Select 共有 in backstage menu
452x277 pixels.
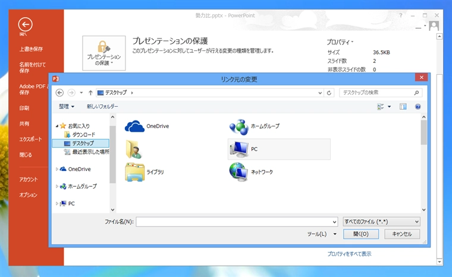click(x=24, y=124)
